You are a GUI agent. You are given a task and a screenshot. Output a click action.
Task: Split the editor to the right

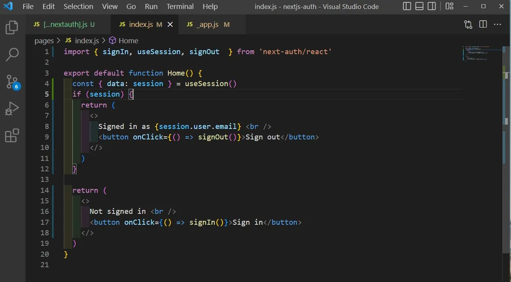point(483,24)
